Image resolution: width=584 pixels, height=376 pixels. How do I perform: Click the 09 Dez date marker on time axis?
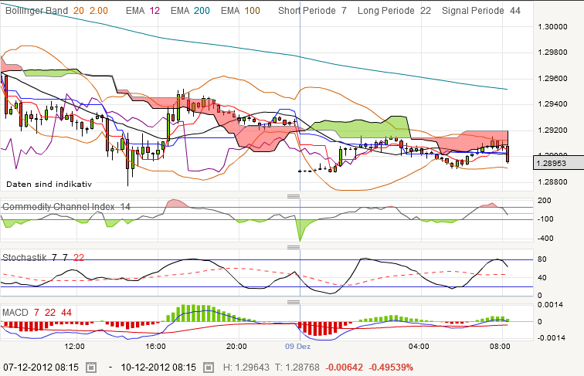pyautogui.click(x=297, y=346)
